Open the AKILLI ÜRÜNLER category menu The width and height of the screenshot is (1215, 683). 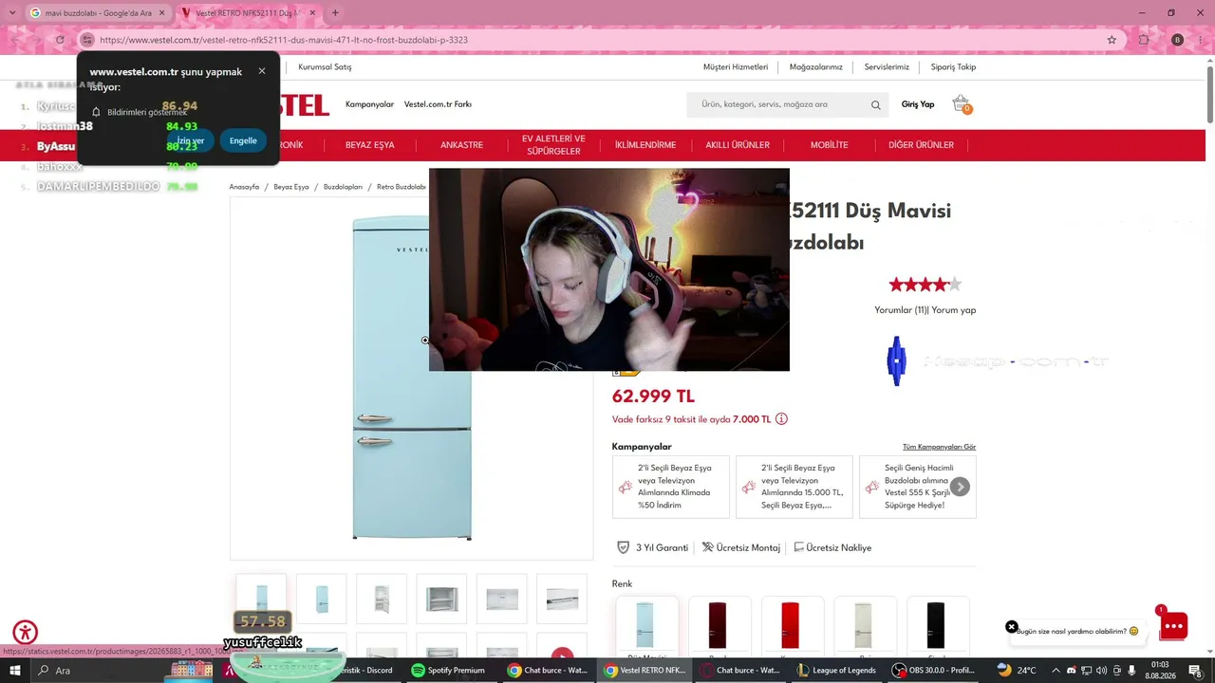click(x=738, y=145)
